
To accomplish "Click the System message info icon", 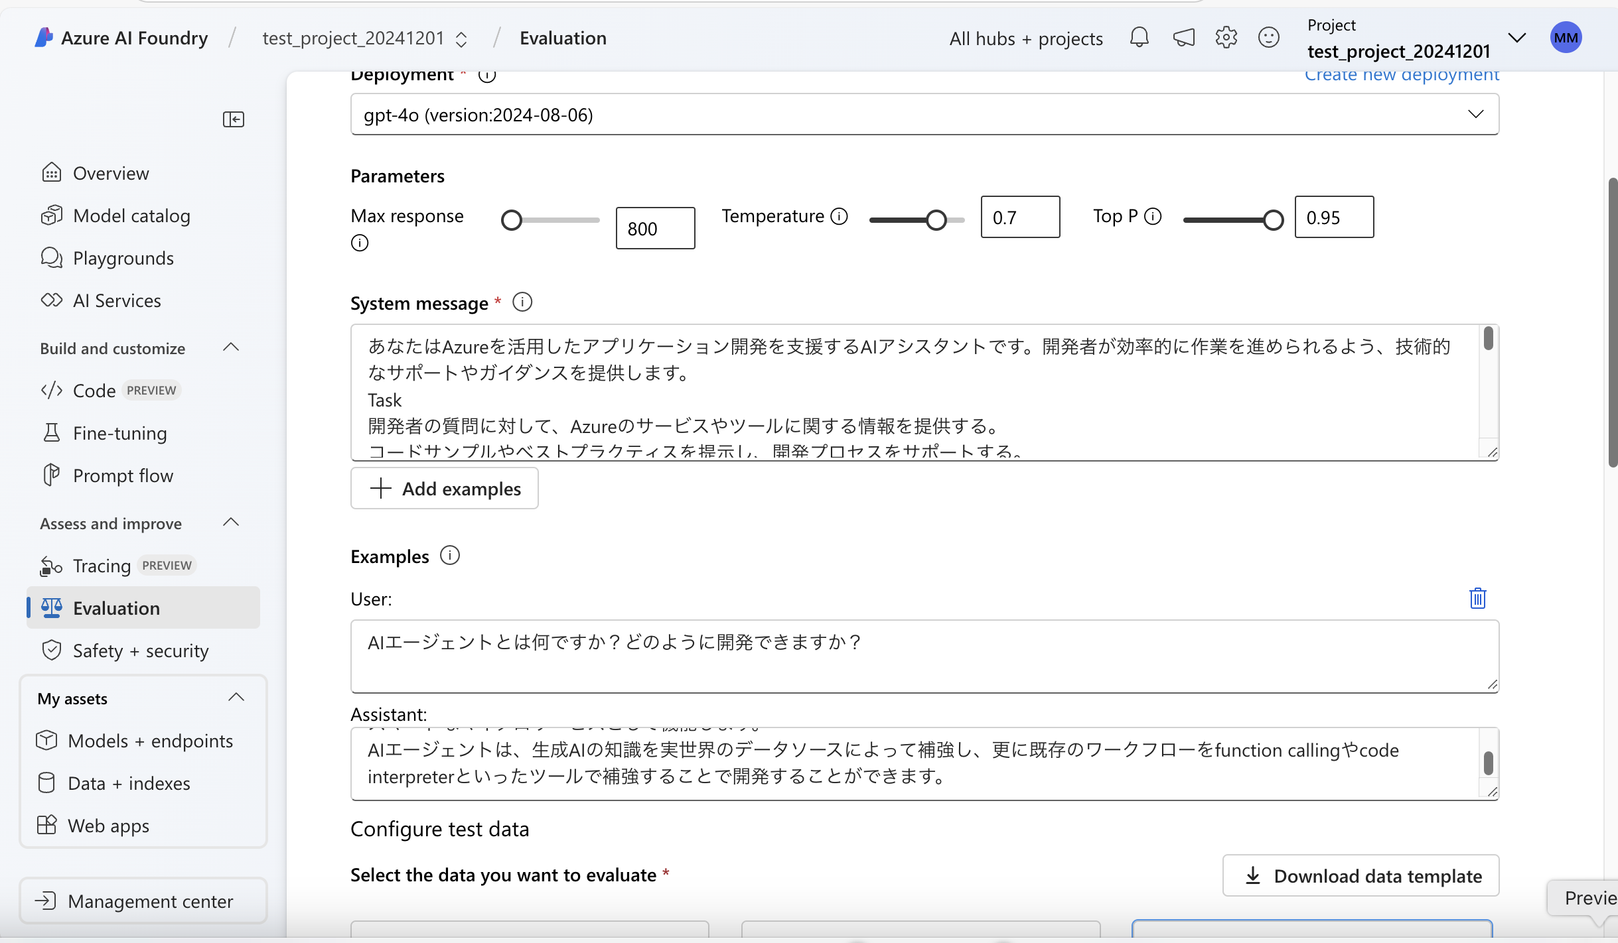I will pos(522,302).
